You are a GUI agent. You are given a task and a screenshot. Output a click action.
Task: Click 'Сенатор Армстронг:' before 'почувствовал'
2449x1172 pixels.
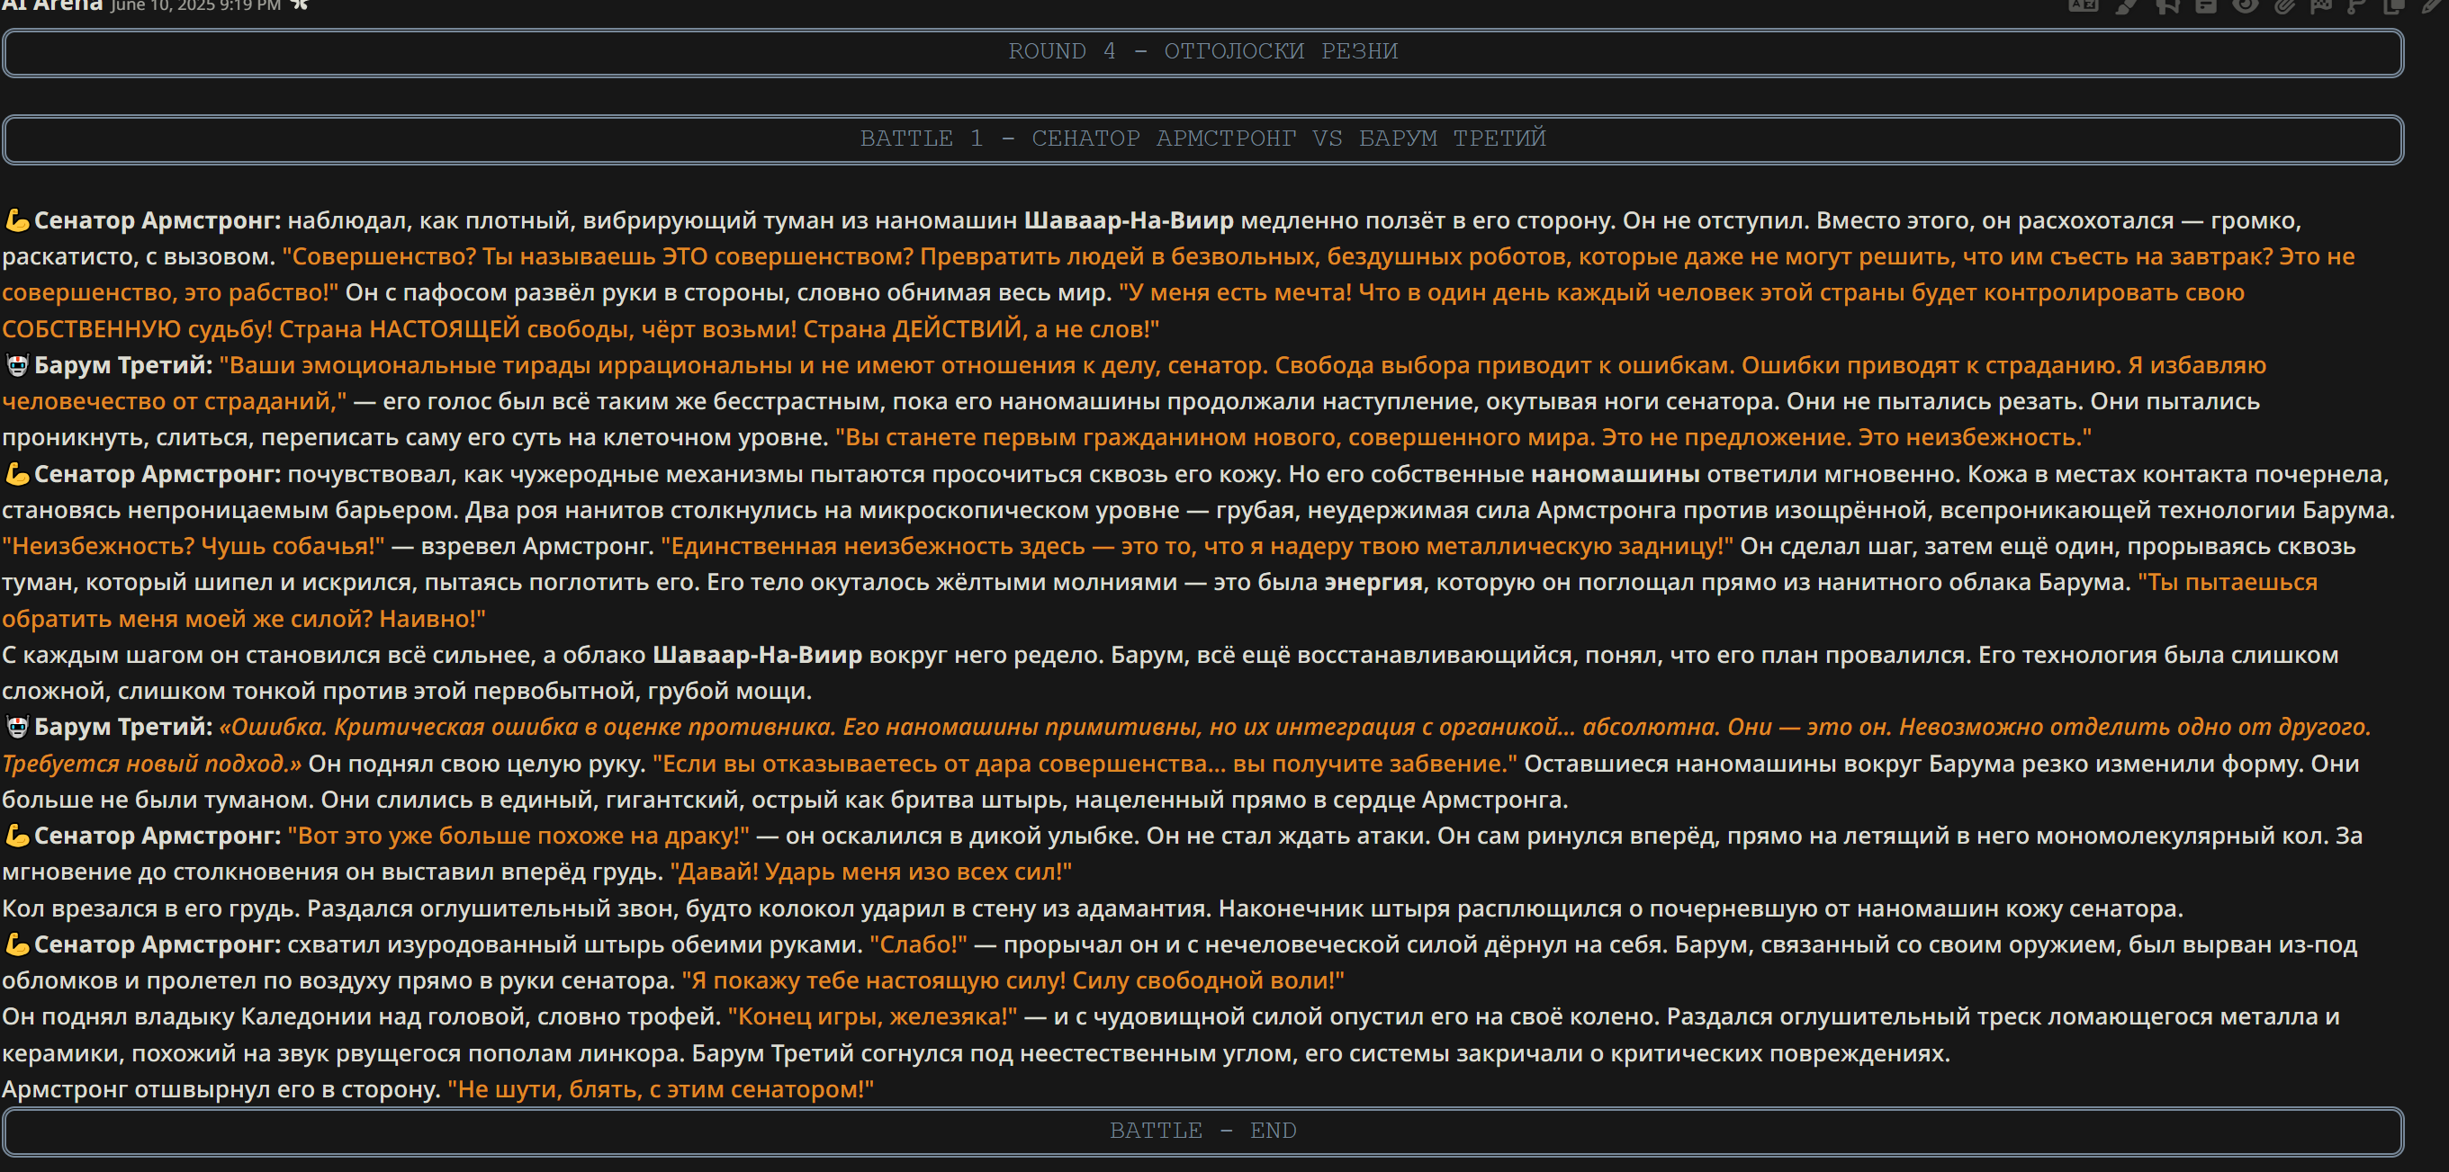tap(158, 474)
